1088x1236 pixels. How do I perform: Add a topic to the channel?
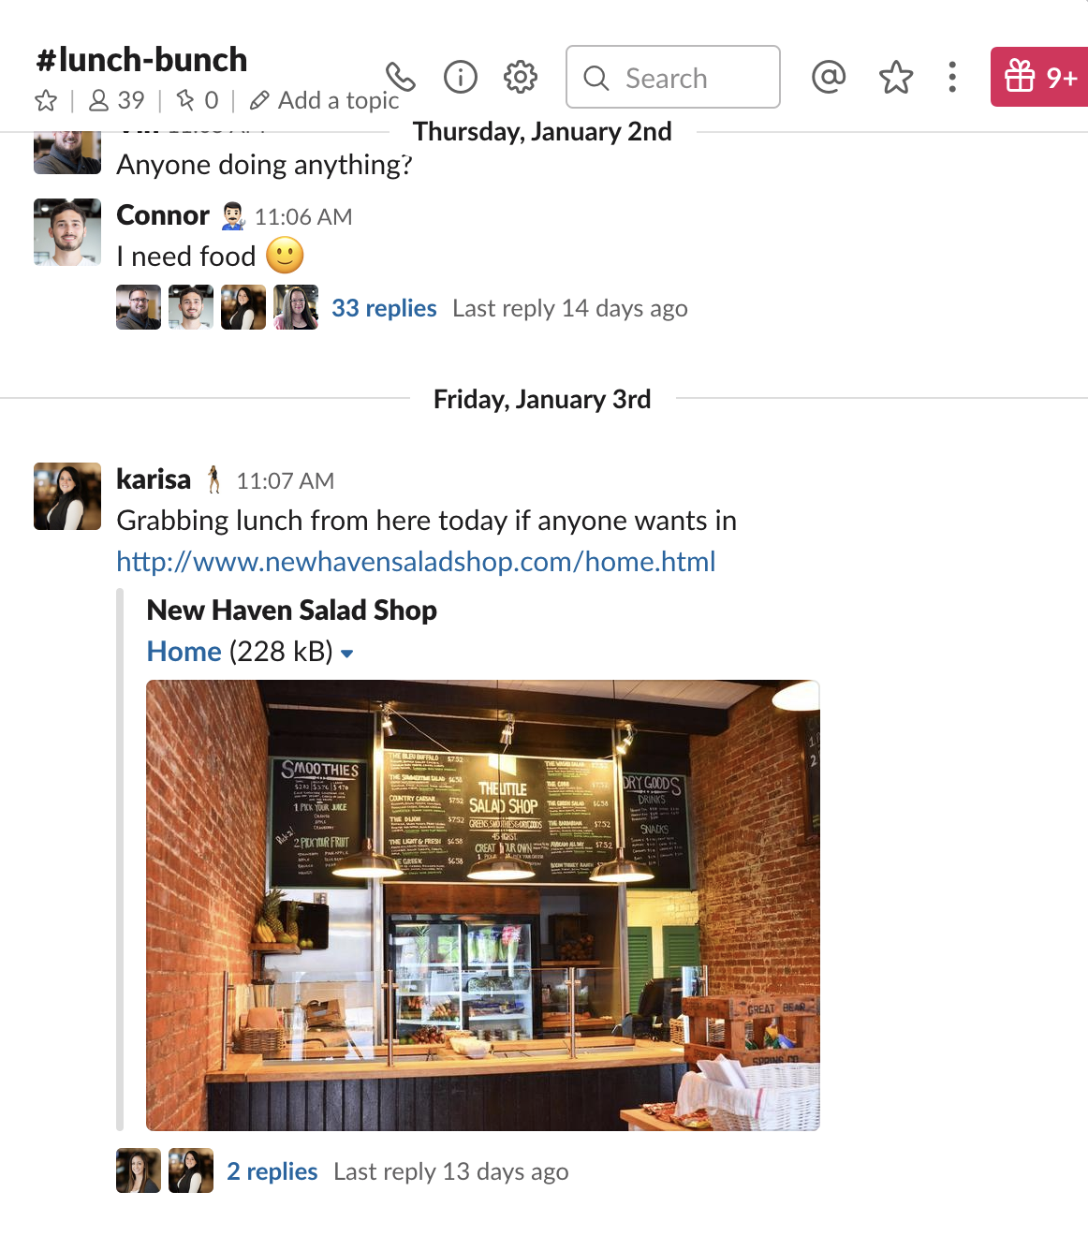click(325, 100)
